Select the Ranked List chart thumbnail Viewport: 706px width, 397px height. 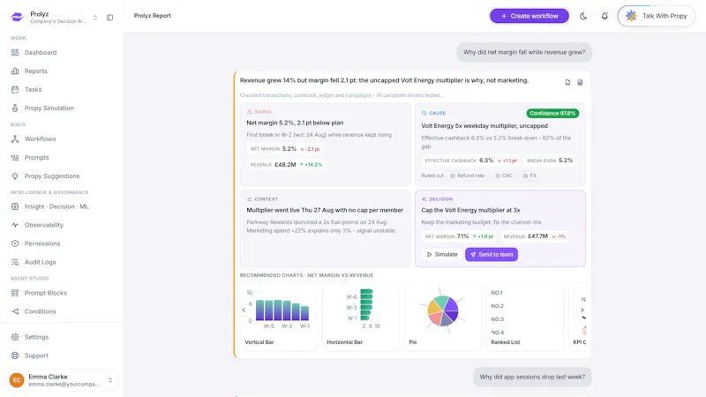coord(524,317)
